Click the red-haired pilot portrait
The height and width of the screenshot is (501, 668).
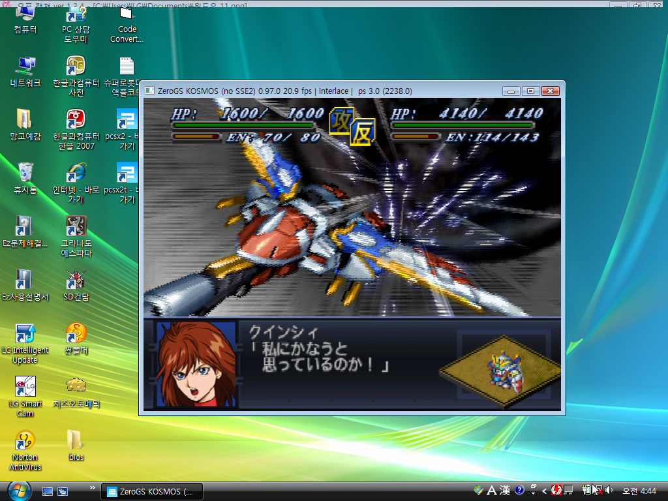point(196,364)
